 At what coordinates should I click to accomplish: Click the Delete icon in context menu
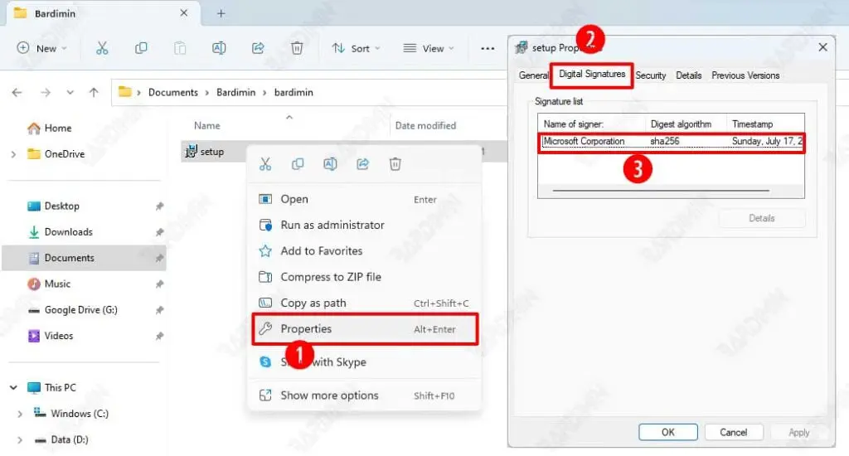395,164
